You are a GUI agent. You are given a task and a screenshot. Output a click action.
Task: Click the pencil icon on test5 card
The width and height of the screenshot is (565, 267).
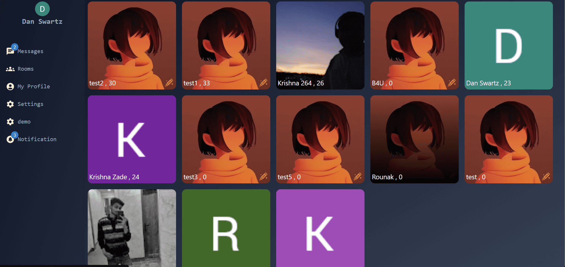pos(358,176)
